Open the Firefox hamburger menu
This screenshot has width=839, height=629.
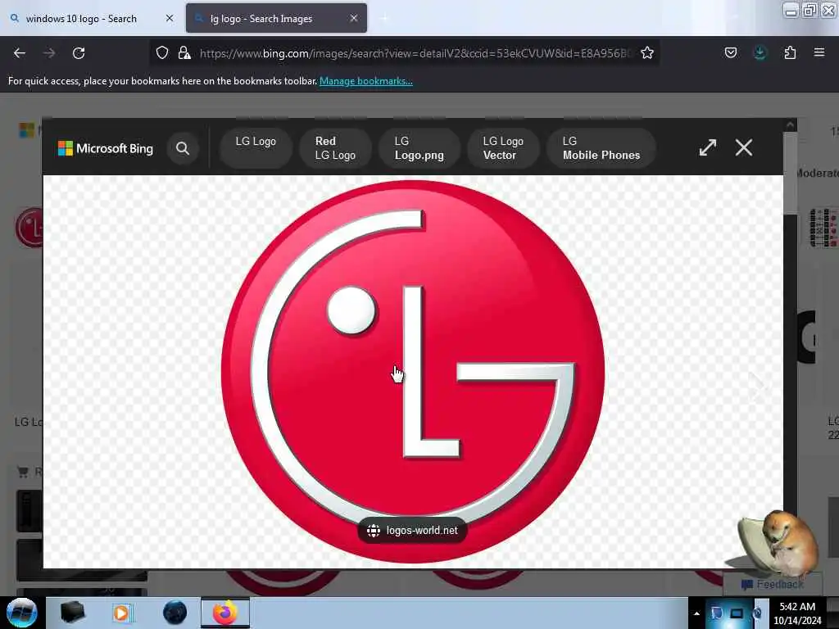tap(819, 52)
